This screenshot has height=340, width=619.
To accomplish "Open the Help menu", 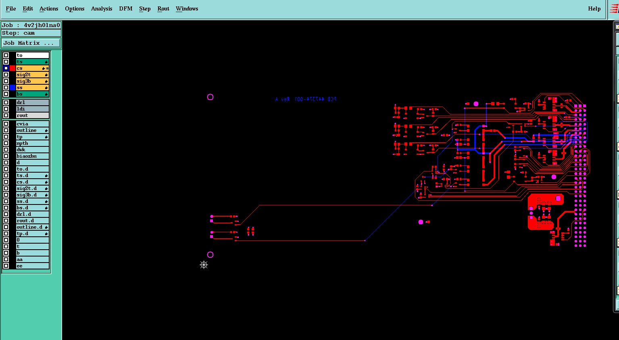I will pyautogui.click(x=594, y=8).
